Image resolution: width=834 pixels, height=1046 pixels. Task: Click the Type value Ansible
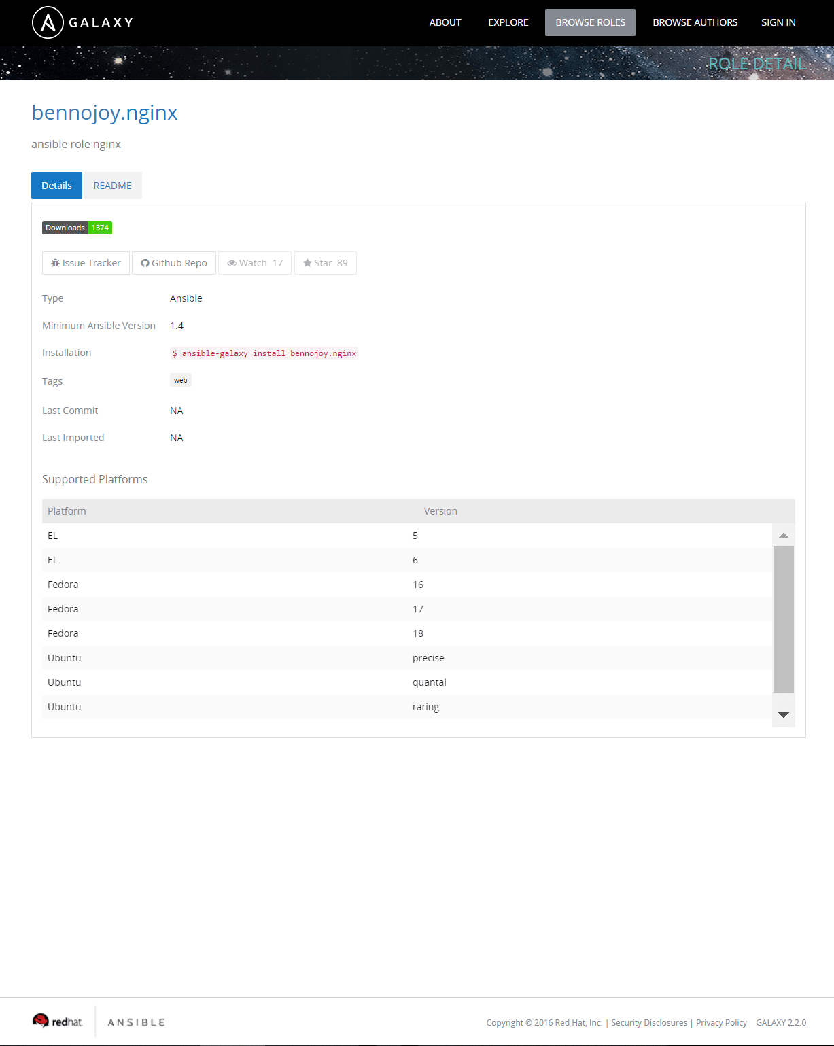point(186,298)
